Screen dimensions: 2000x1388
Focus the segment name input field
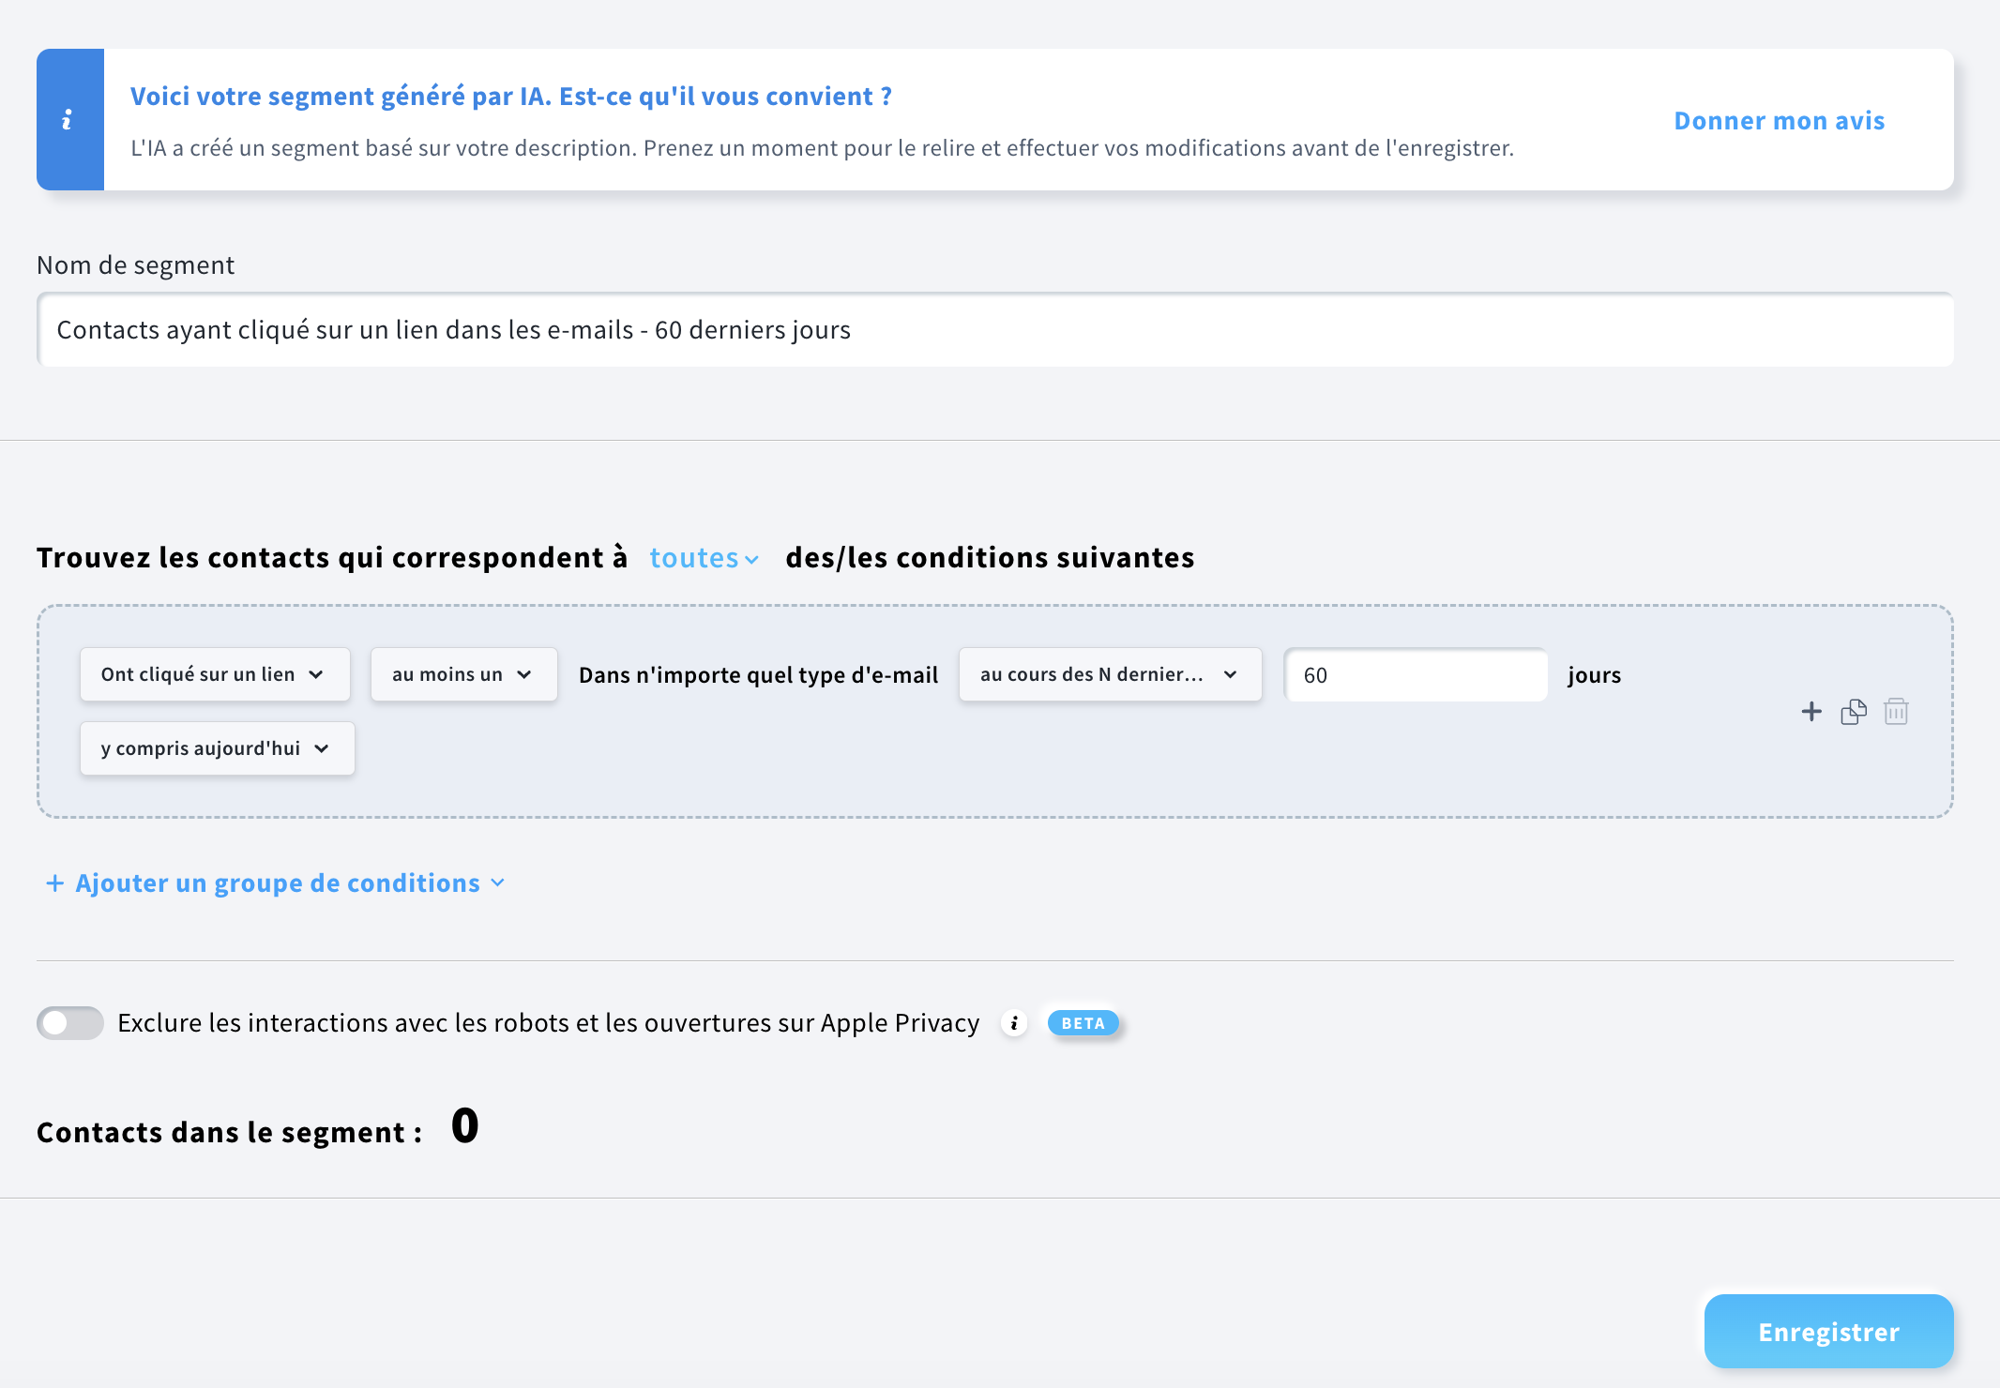[x=995, y=330]
